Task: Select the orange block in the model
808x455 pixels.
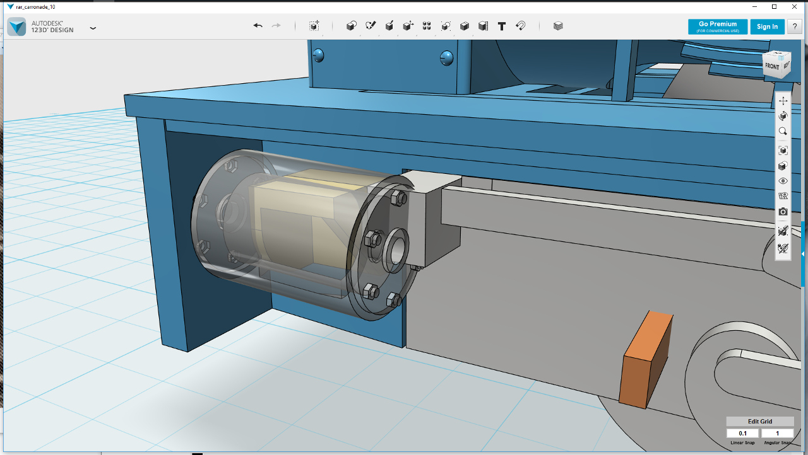Action: [645, 359]
